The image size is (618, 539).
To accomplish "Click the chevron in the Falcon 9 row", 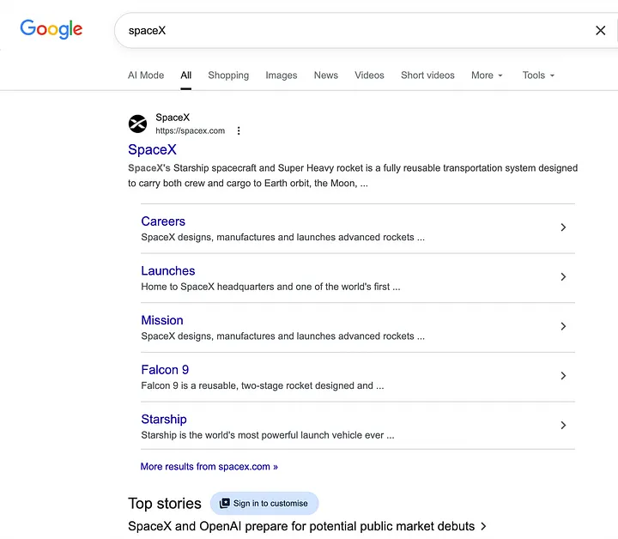I will 563,376.
